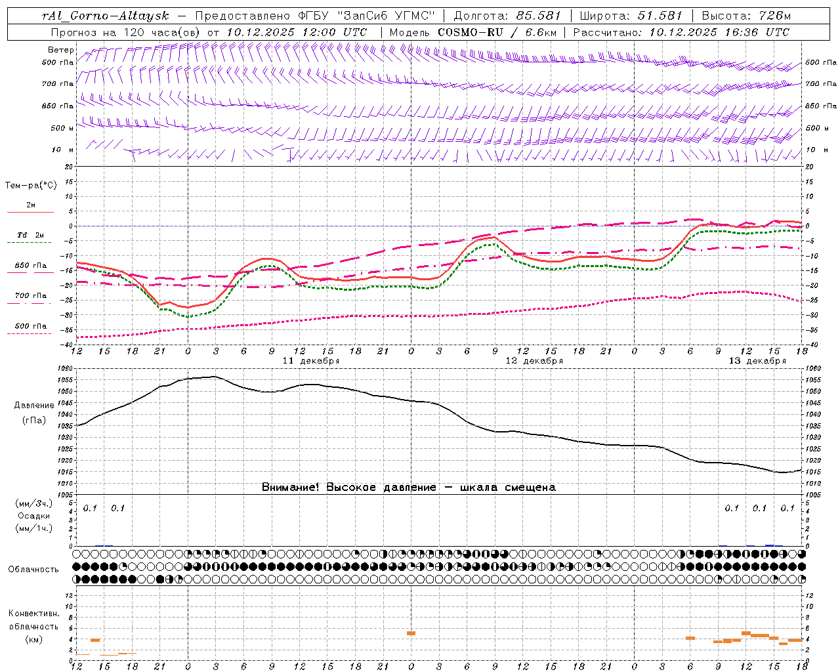Click the (мм/1ч.) precipitation unit label
This screenshot has width=840, height=672.
tap(33, 528)
